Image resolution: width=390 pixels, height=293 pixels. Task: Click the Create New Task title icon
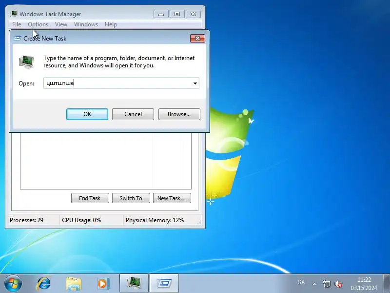18,38
